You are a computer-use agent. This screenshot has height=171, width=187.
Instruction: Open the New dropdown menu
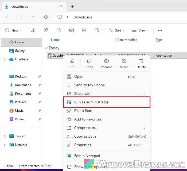pyautogui.click(x=13, y=30)
